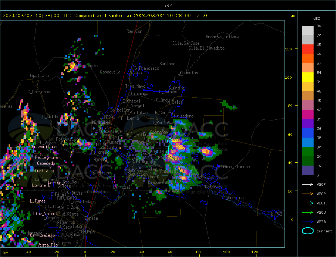Click the Lucila place label
Viewport: 336px width, 257px height.
41,171
